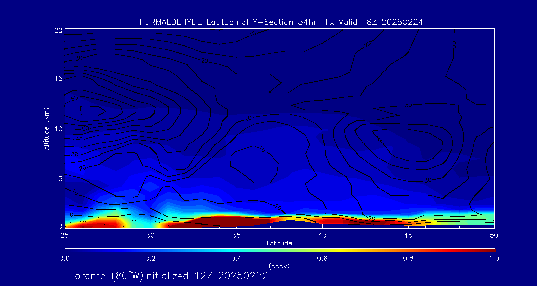537x286 pixels.
Task: Click the altitude axis tick label 15
Action: coord(58,78)
